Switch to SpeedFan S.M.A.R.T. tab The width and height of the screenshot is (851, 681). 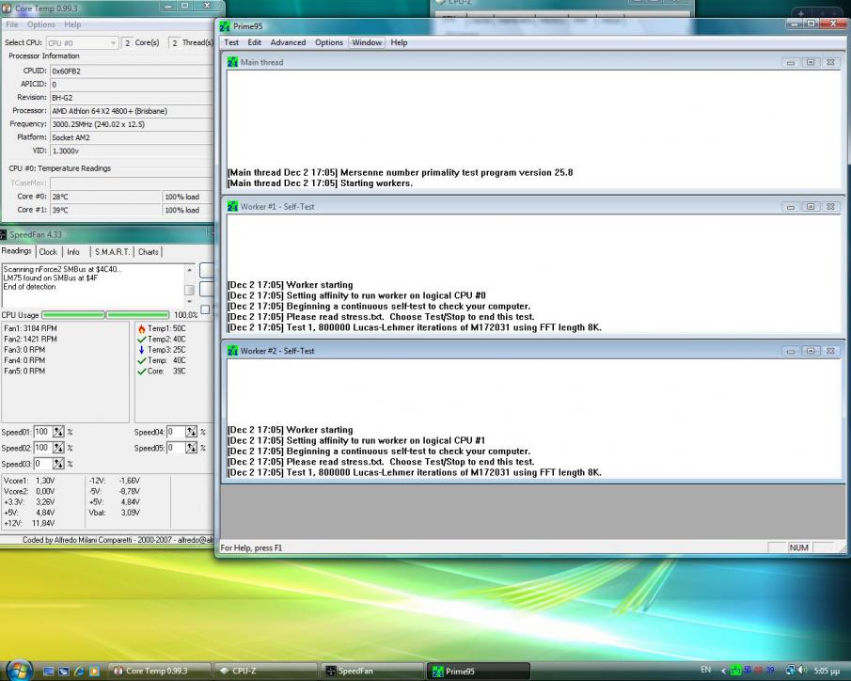(x=112, y=252)
